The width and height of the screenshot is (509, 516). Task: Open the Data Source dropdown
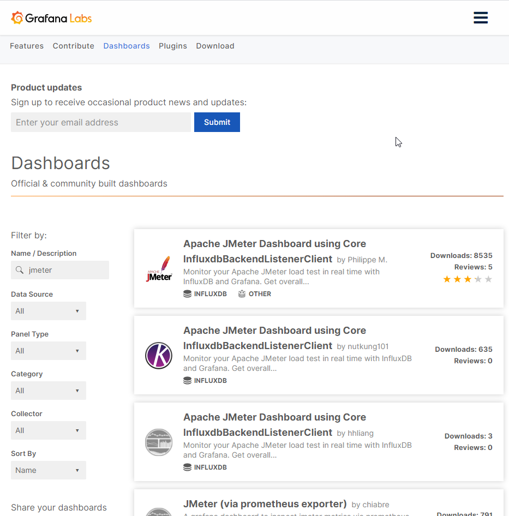coord(49,311)
